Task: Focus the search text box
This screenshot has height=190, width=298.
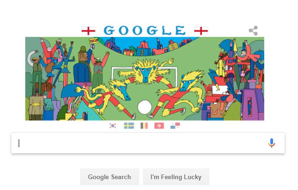Action: [141, 143]
